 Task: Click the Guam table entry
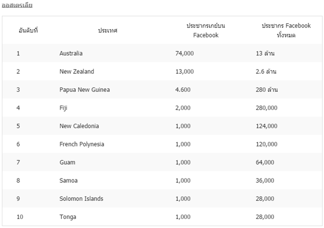pos(67,162)
